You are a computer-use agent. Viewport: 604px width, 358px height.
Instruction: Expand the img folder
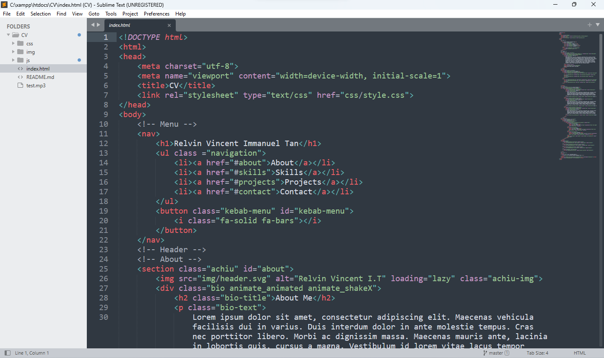click(x=13, y=52)
